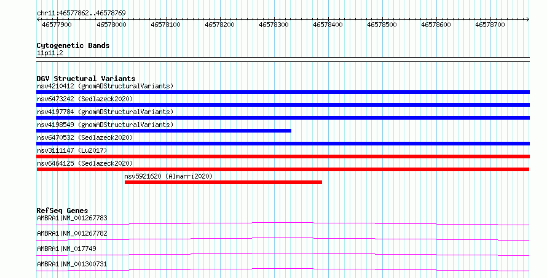Click the red bar of nsv3111147
This screenshot has height=278, width=547.
[283, 156]
